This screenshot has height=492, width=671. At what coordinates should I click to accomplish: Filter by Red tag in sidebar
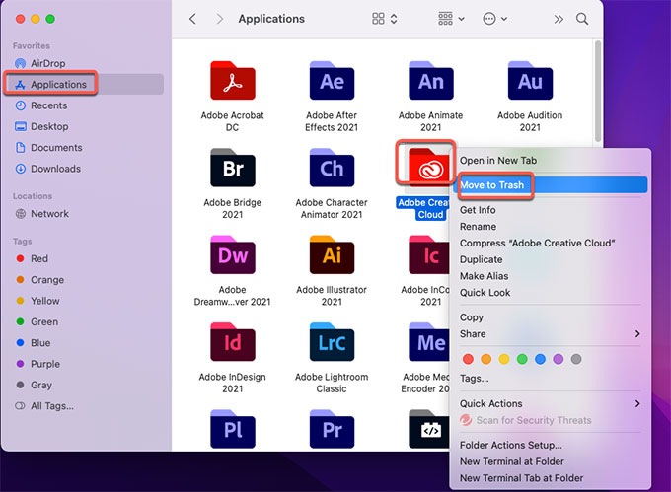[x=32, y=258]
